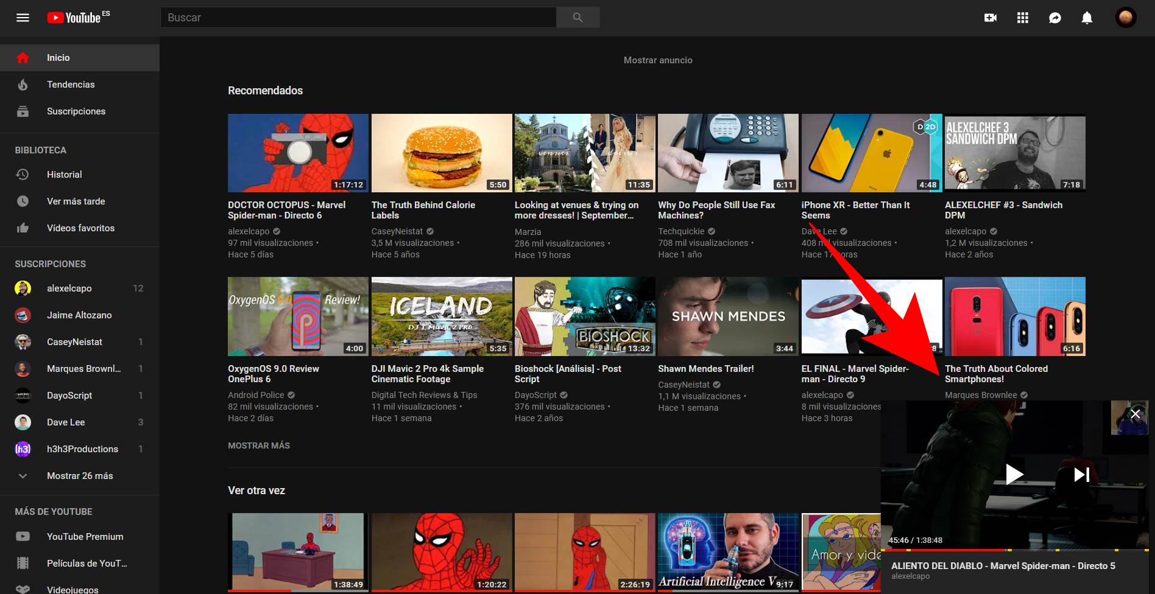Screen dimensions: 1155x594
Task: Click the Videojuegos gamepad icon
Action: 23,590
